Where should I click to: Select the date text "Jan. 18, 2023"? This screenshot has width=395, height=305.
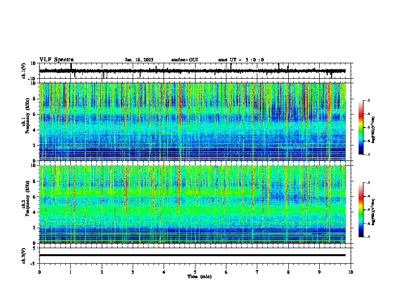pos(139,60)
